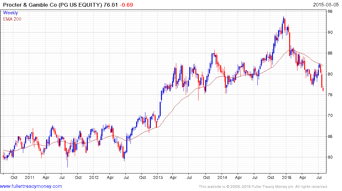Image resolution: width=342 pixels, height=191 pixels.
Task: Click the 76.01 last price value
Action: click(x=111, y=5)
